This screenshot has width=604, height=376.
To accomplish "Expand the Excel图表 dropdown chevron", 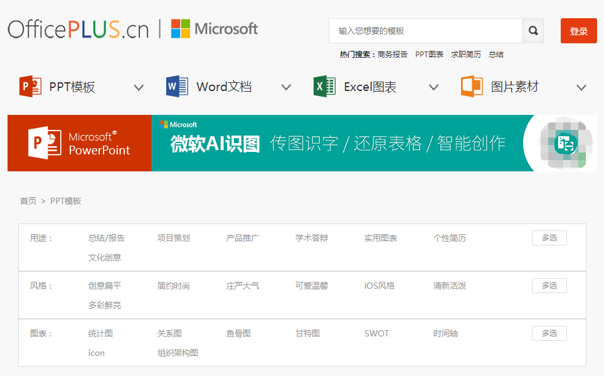I will point(434,87).
